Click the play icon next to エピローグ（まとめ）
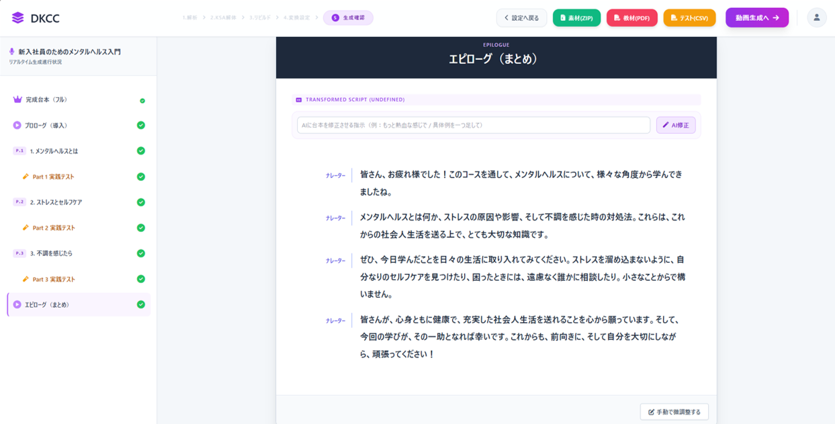This screenshot has height=424, width=835. click(17, 304)
